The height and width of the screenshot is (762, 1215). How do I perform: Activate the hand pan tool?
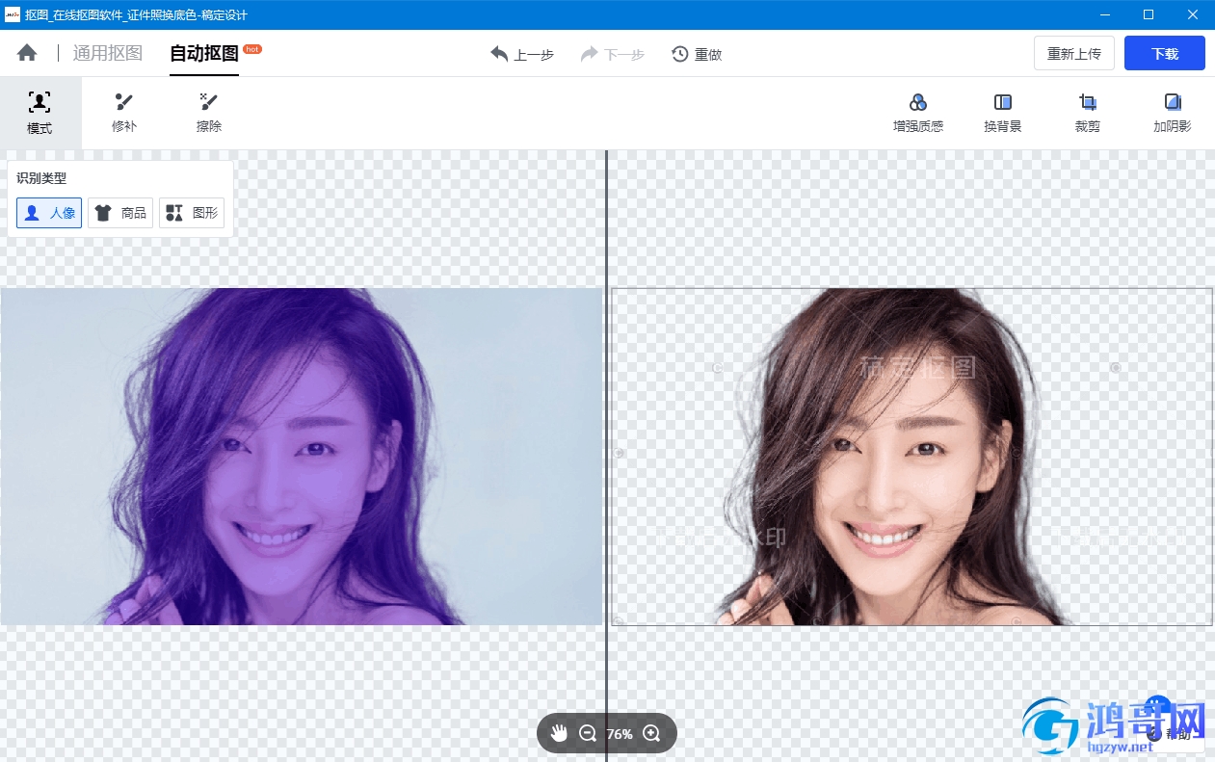560,734
